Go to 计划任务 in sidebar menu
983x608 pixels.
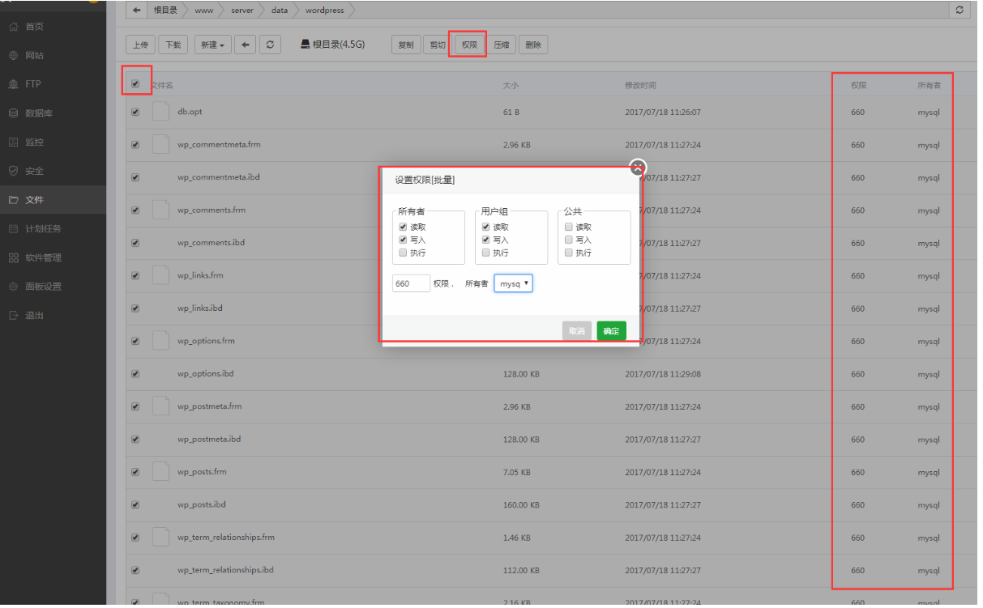(42, 229)
